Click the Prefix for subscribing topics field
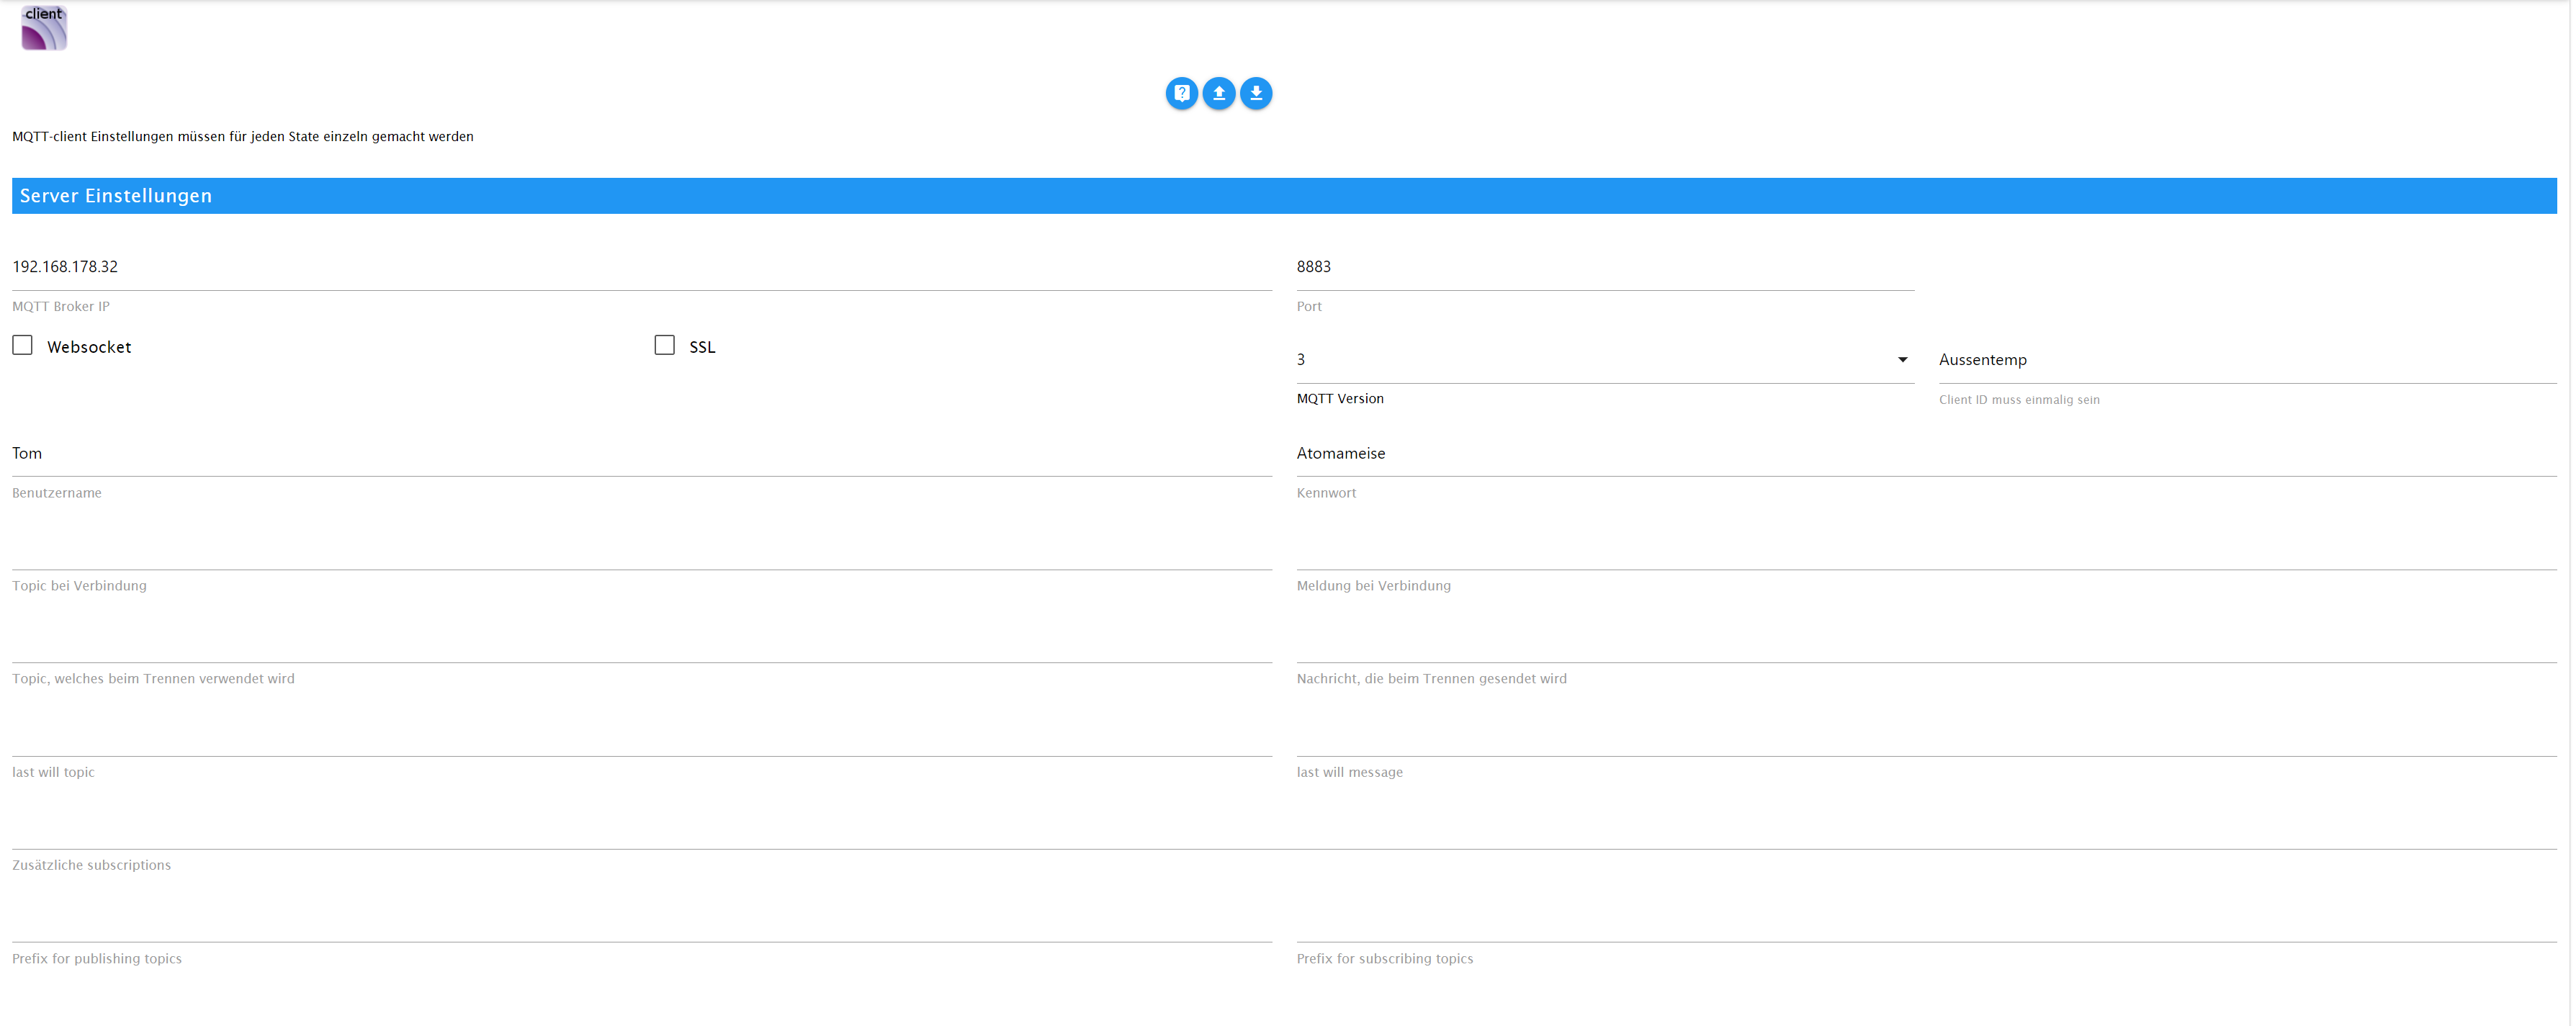This screenshot has width=2576, height=1026. tap(1926, 920)
